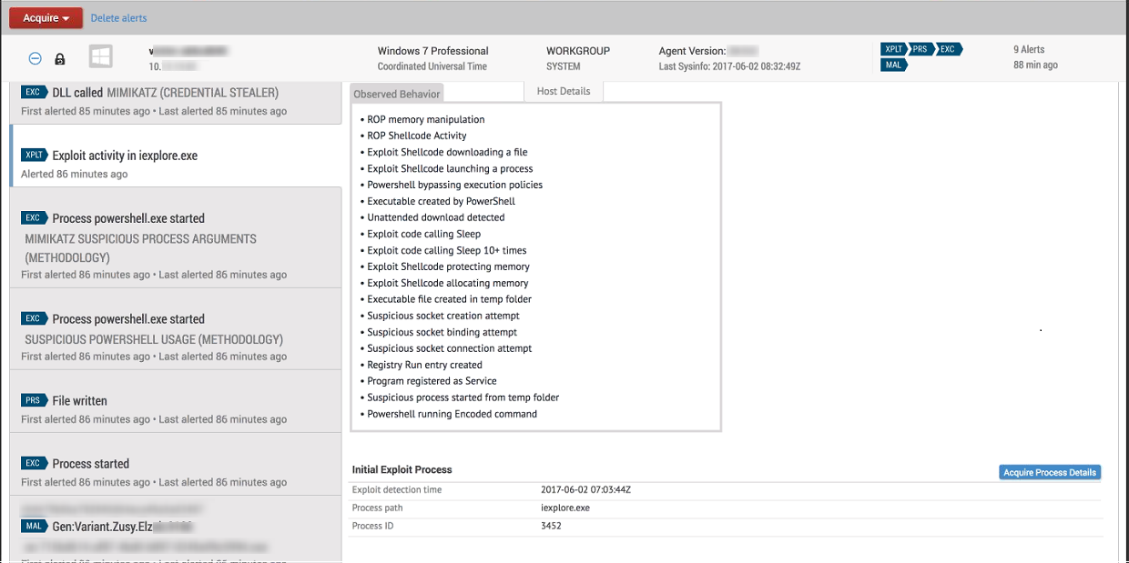Switch to the Host Details tab

click(x=563, y=91)
